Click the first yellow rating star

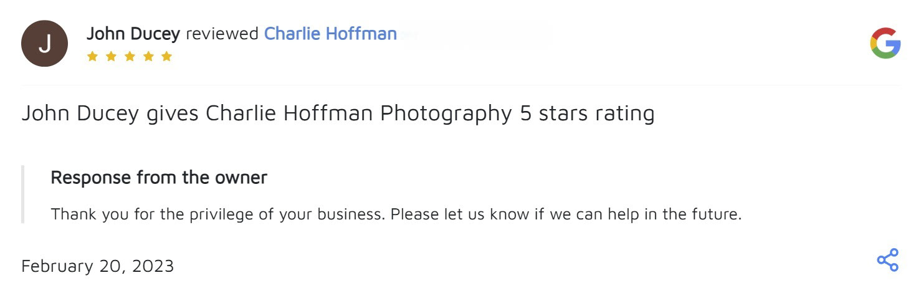pyautogui.click(x=92, y=57)
